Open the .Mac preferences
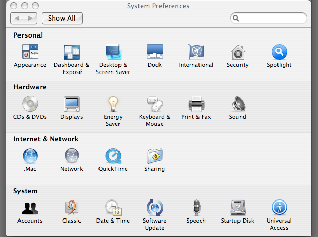This screenshot has width=318, height=237. tap(30, 156)
